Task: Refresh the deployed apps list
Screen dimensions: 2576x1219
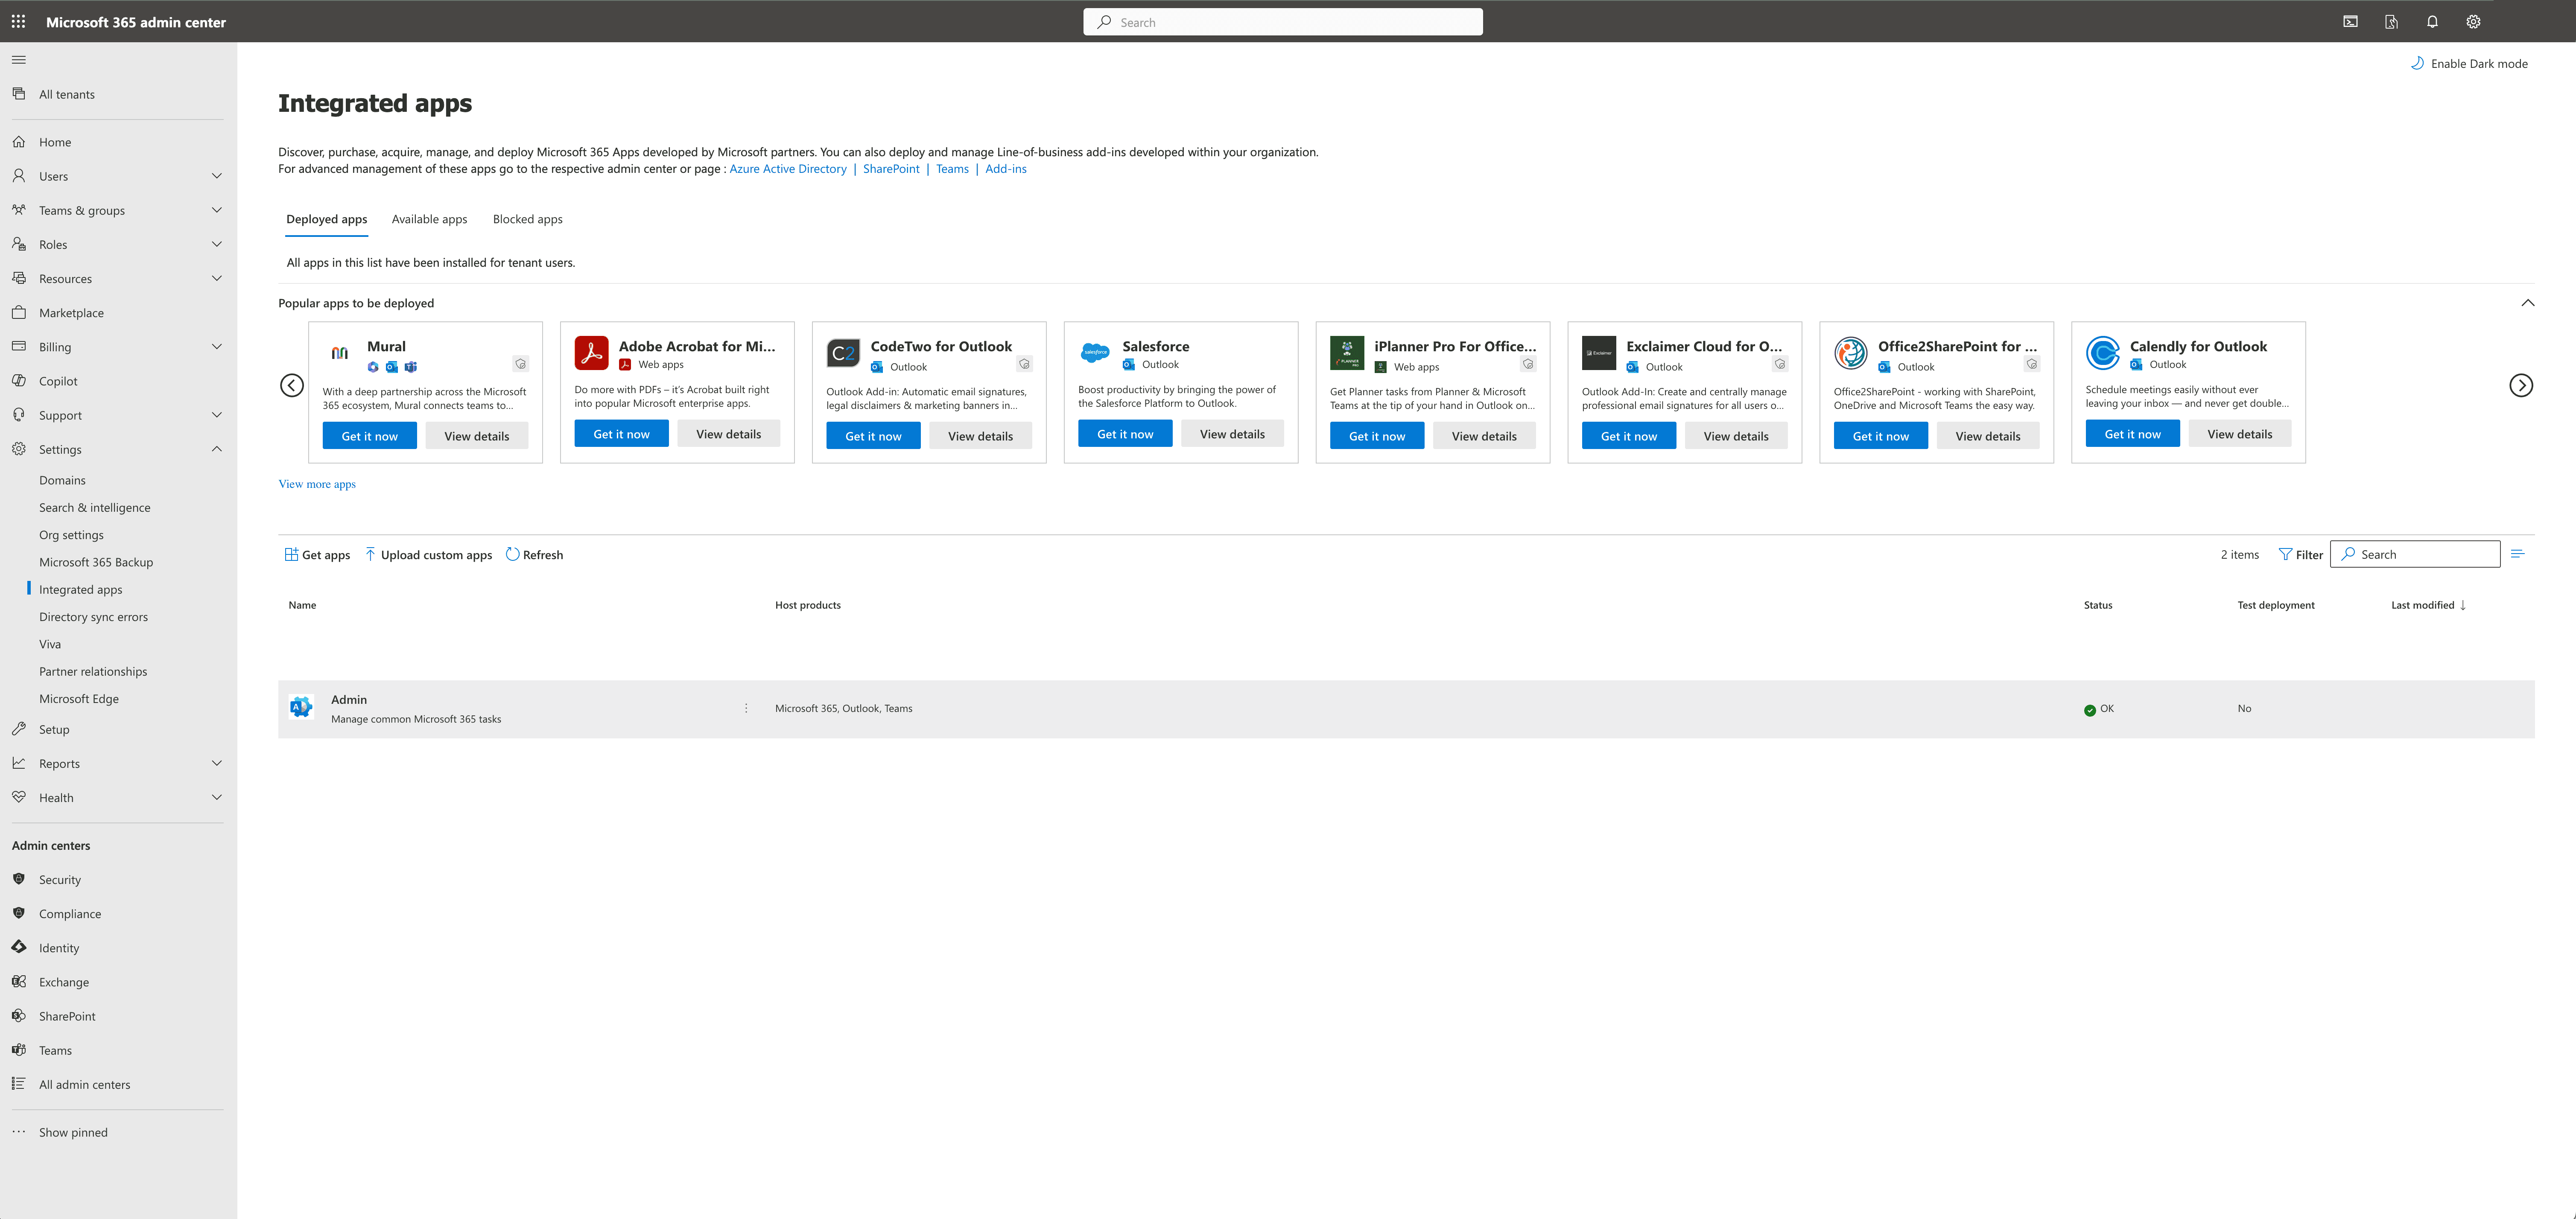Action: [x=534, y=555]
